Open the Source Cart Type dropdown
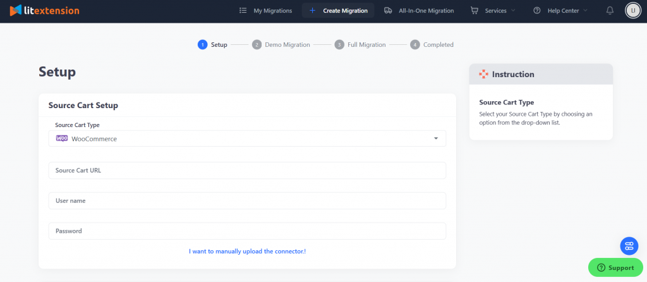The width and height of the screenshot is (647, 282). point(247,138)
